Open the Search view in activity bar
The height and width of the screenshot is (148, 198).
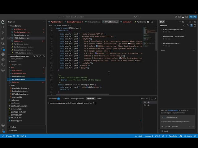click(3, 27)
